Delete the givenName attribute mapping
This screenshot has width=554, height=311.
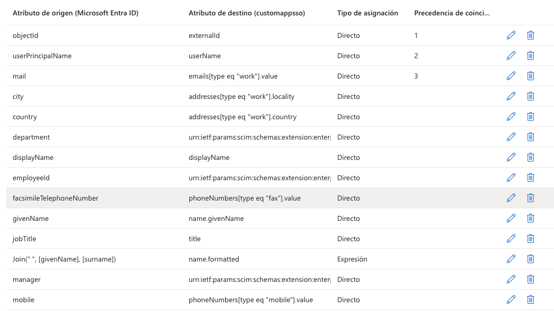pyautogui.click(x=530, y=218)
